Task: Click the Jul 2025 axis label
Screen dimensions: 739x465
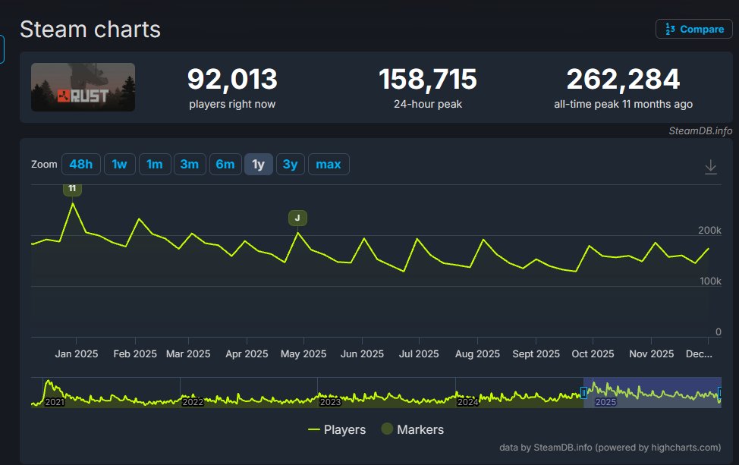Action: [419, 353]
